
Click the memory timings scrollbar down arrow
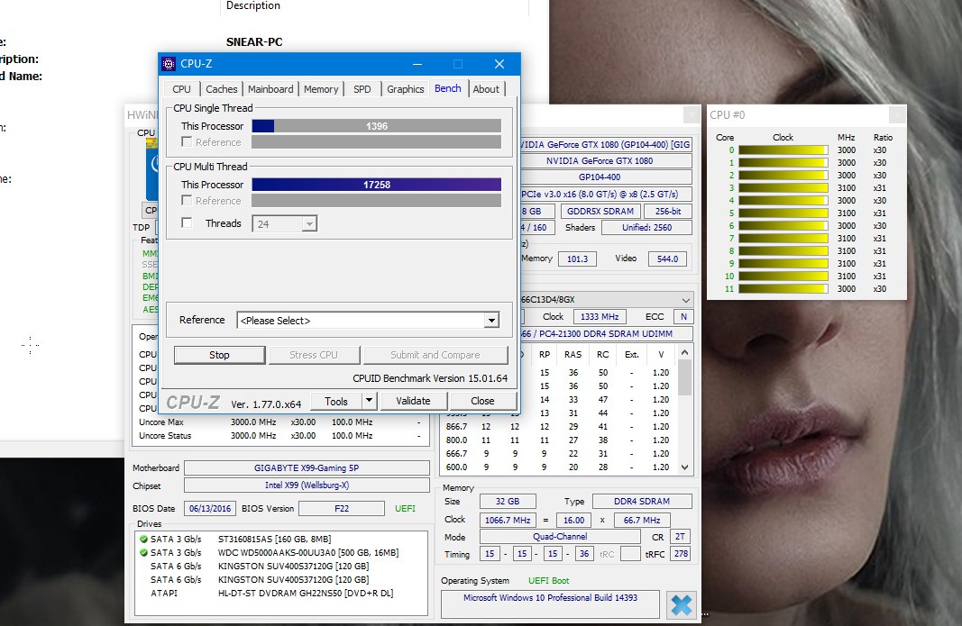pyautogui.click(x=684, y=467)
